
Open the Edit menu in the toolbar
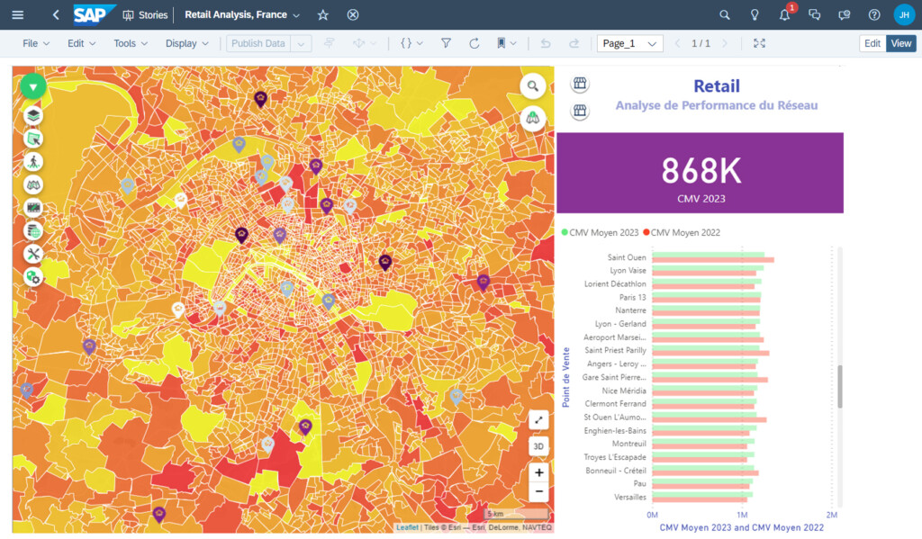(x=81, y=43)
